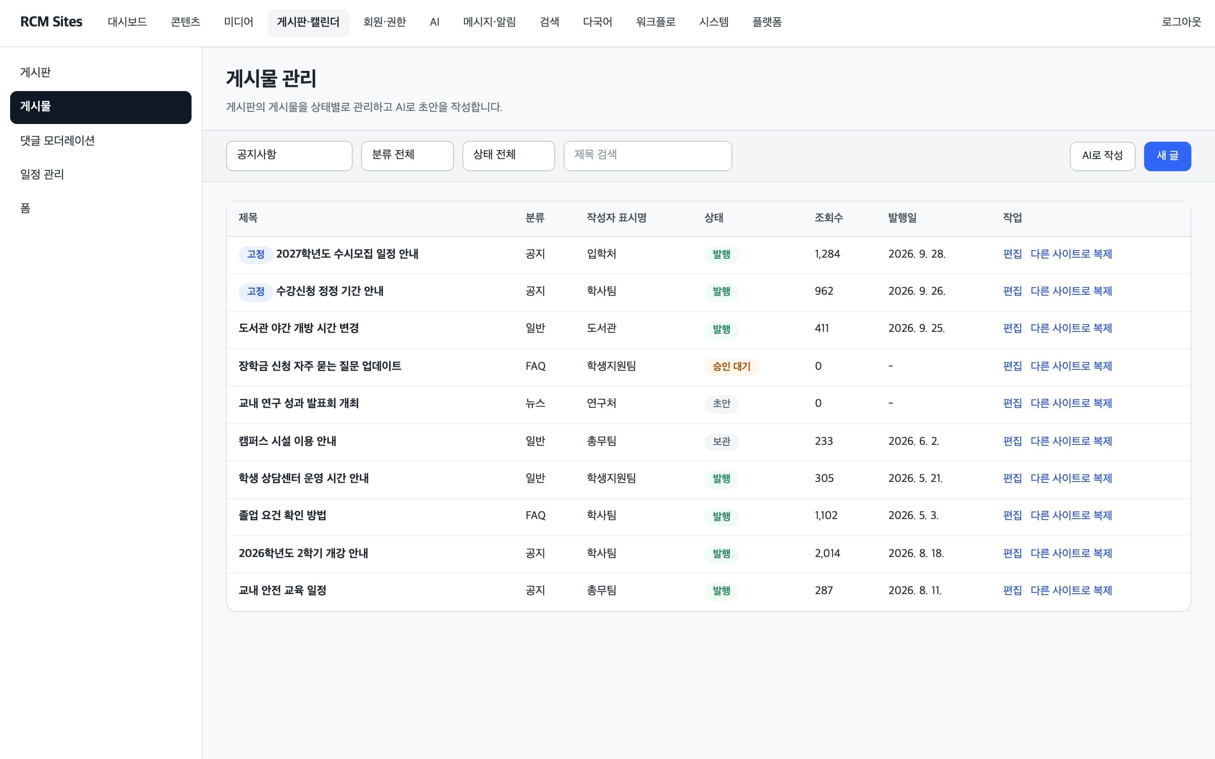
Task: Click the 고정 badge on 수시모집 row
Action: [x=256, y=255]
